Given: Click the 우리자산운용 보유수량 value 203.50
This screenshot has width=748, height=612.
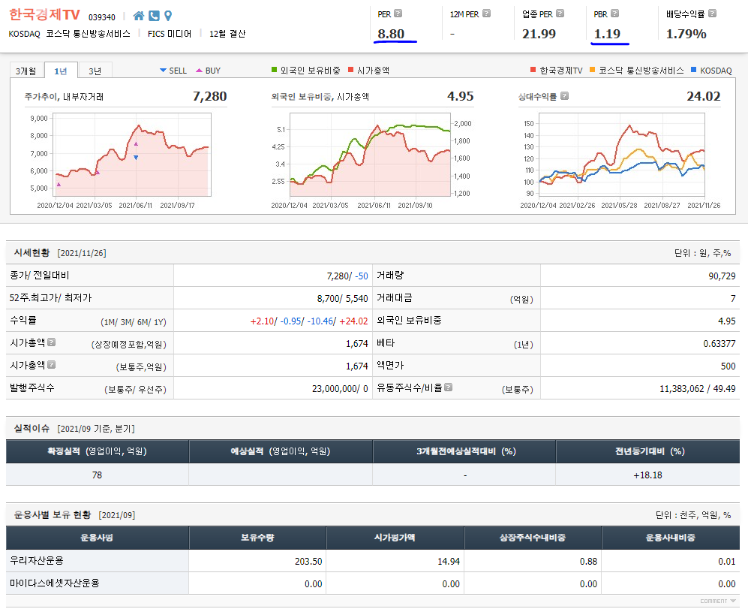Looking at the screenshot, I should tap(308, 562).
